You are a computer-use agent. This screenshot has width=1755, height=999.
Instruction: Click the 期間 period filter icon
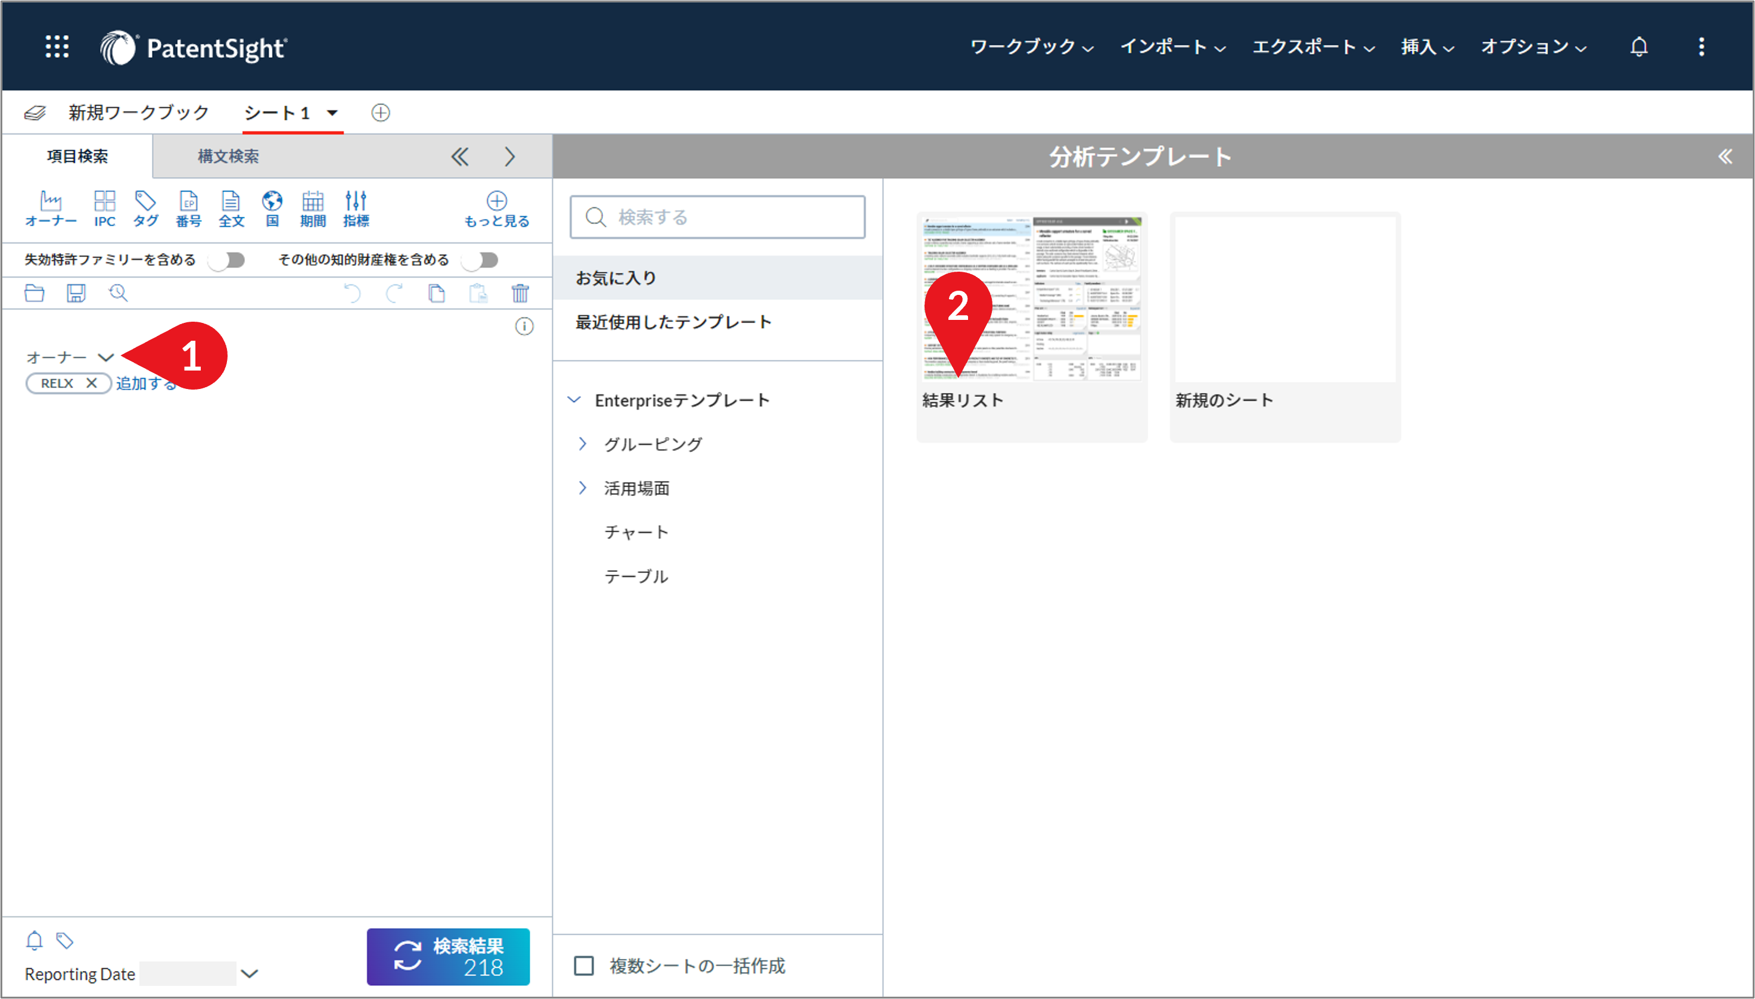[313, 206]
